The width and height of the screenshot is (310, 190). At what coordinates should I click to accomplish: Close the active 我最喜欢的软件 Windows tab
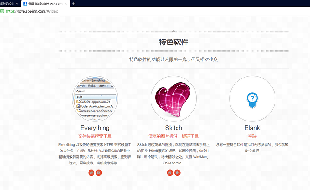pyautogui.click(x=66, y=4)
